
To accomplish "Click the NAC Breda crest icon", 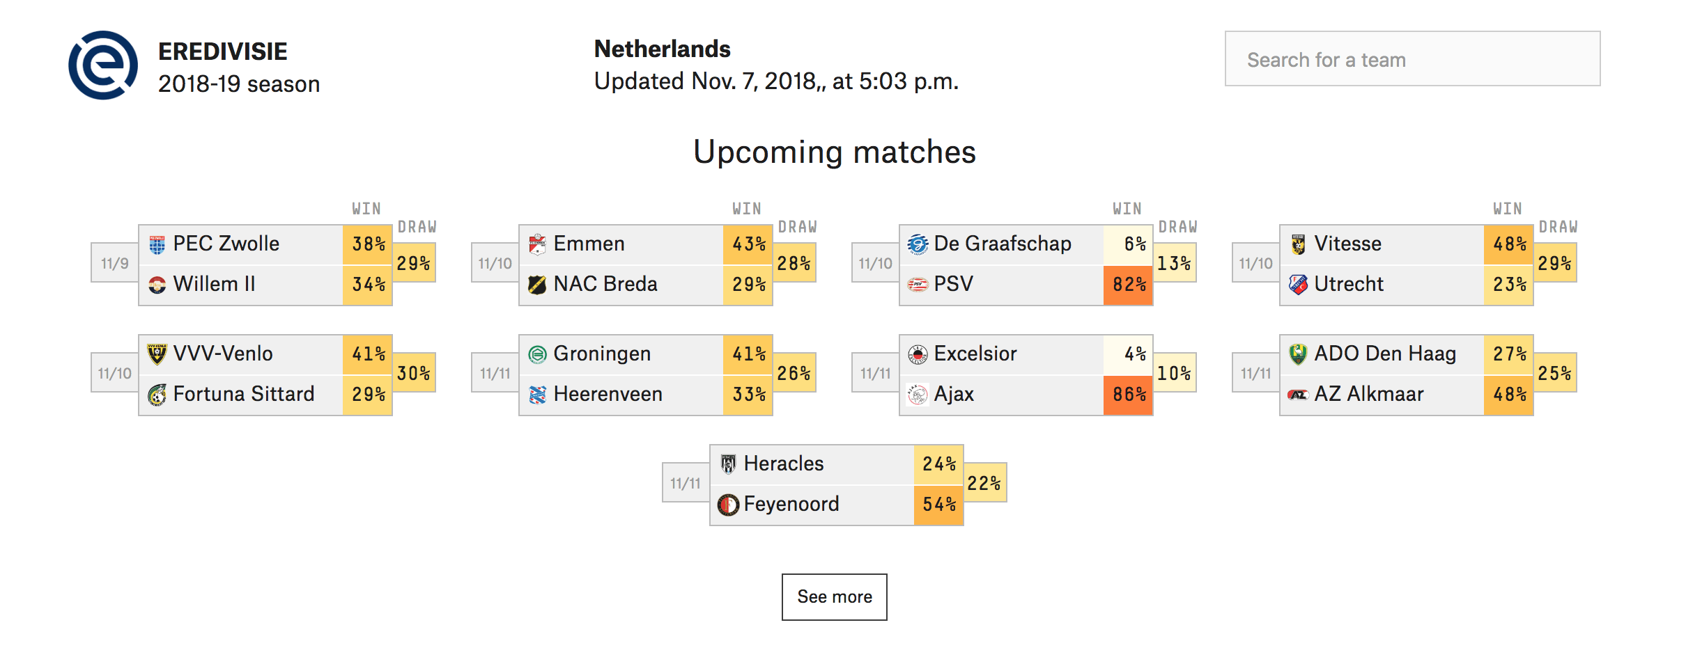I will (537, 285).
